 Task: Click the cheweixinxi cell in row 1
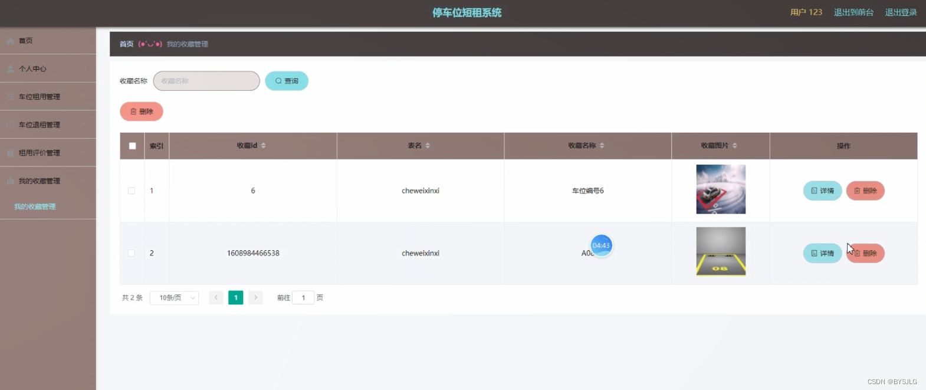pyautogui.click(x=421, y=191)
